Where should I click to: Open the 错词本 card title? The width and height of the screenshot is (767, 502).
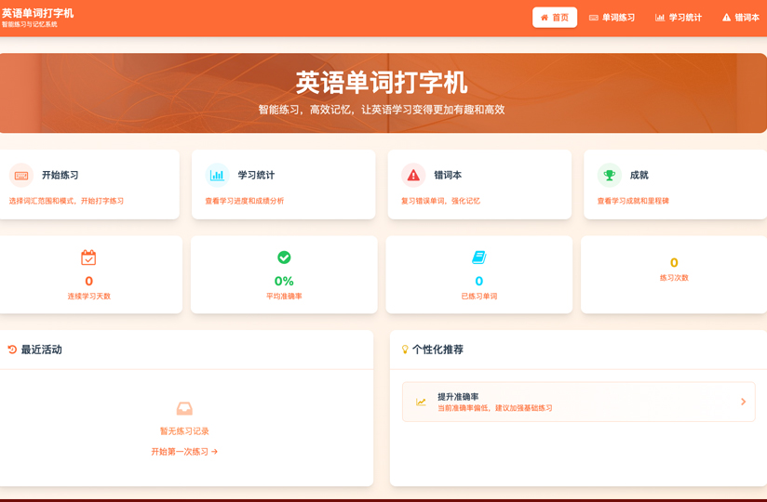(448, 175)
